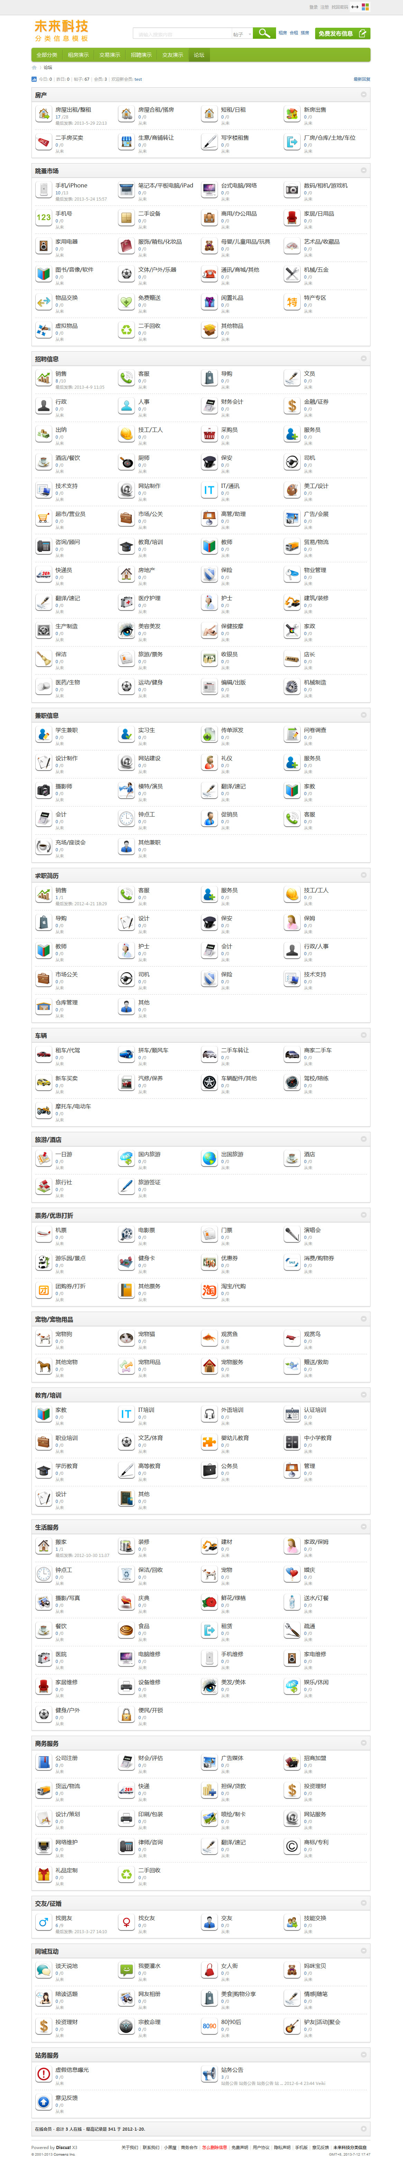This screenshot has height=2175, width=403.
Task: Click the dollar icon beside 金融/证券
Action: [x=292, y=406]
